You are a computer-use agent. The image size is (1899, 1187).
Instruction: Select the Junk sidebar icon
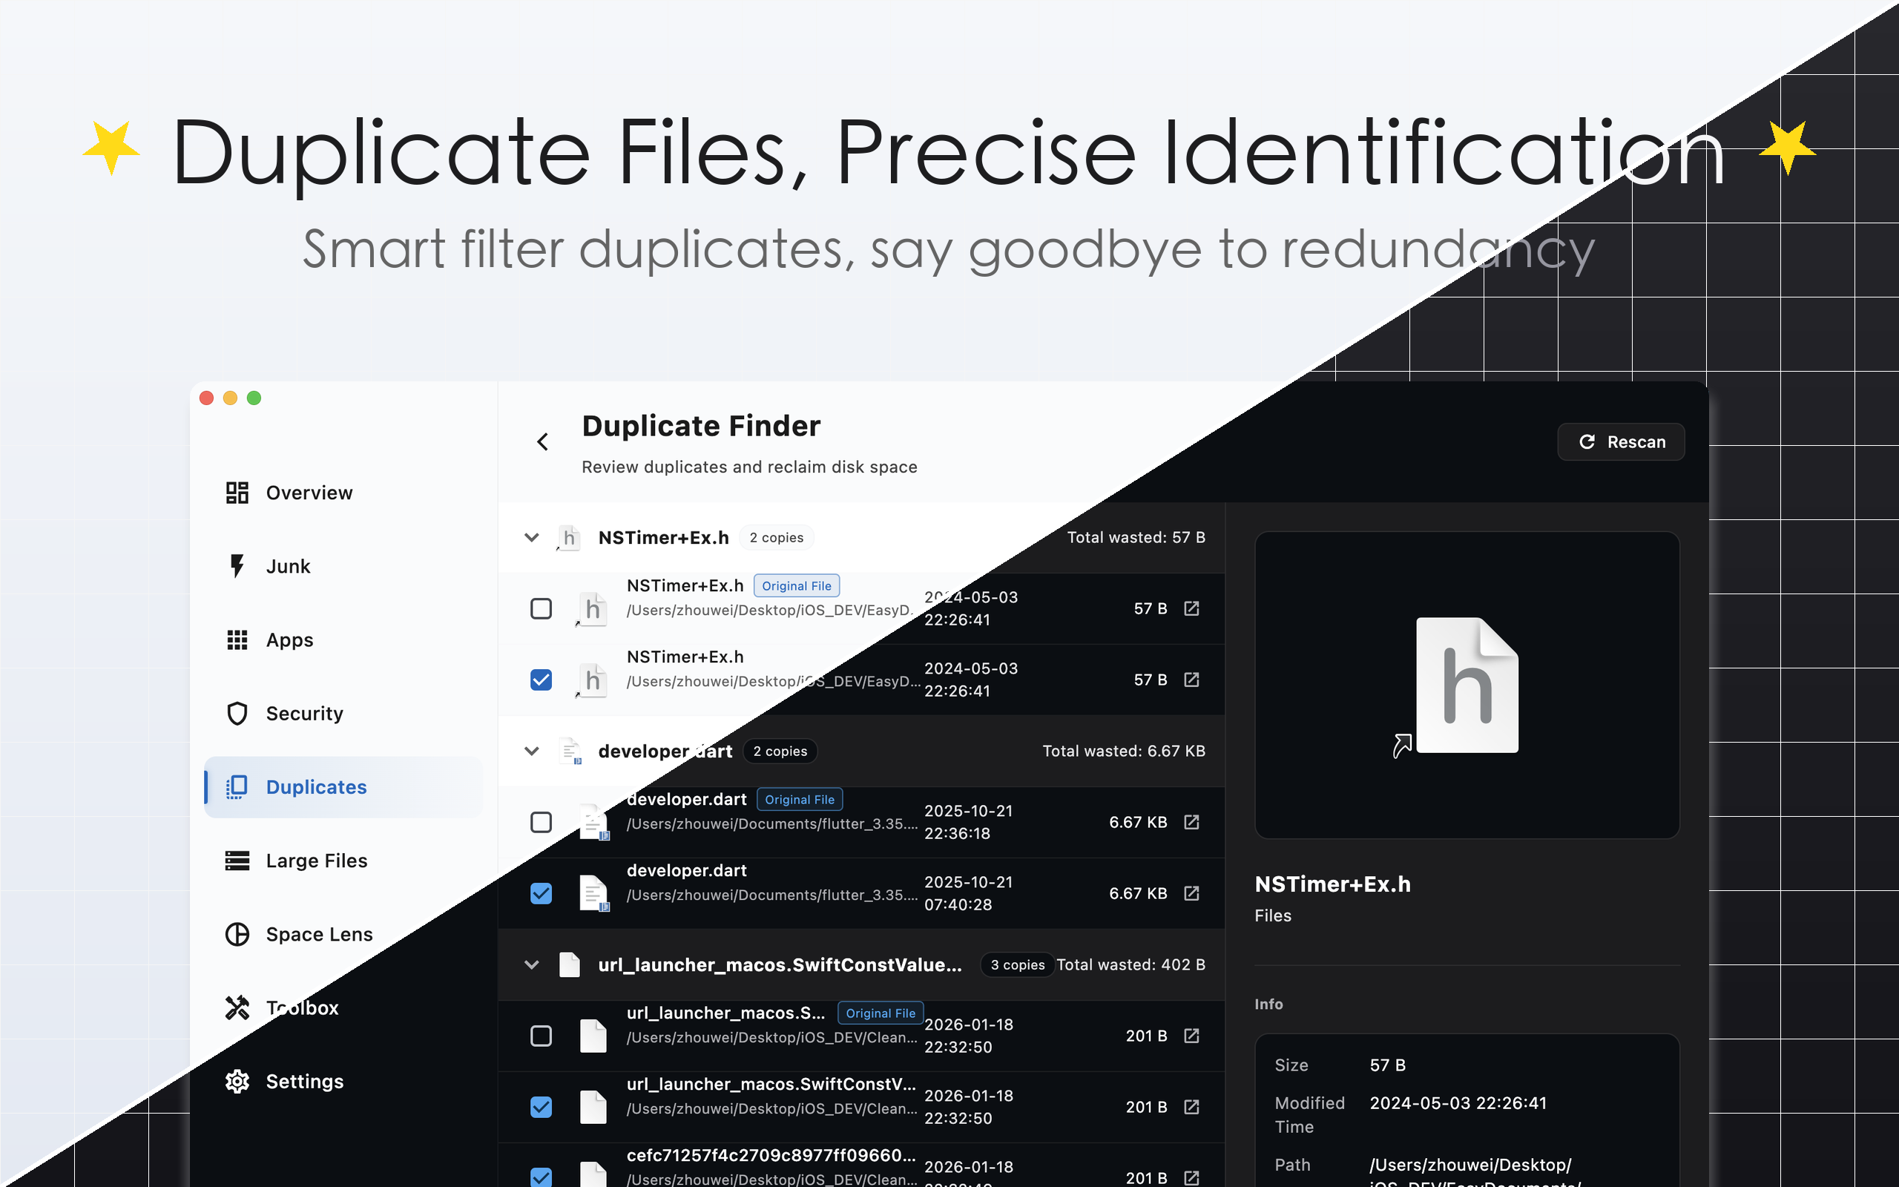(x=237, y=565)
